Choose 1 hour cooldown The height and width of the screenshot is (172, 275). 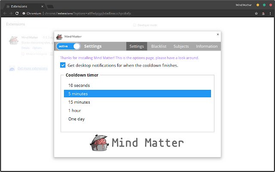(x=137, y=111)
